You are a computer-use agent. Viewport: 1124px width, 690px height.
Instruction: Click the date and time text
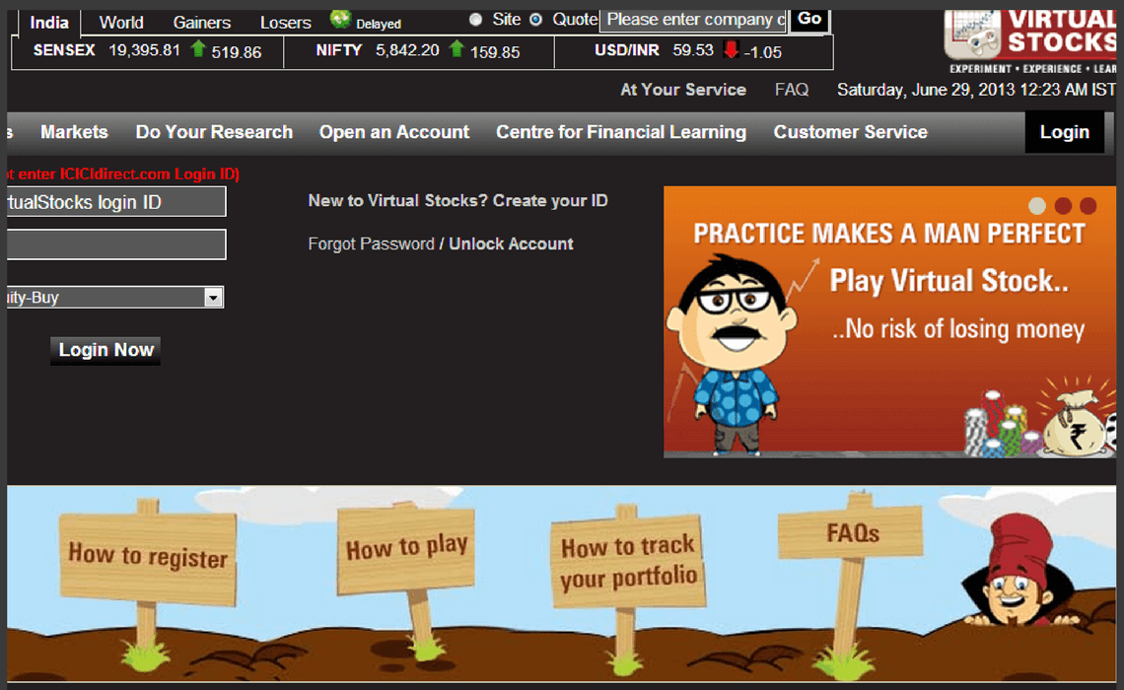coord(976,90)
